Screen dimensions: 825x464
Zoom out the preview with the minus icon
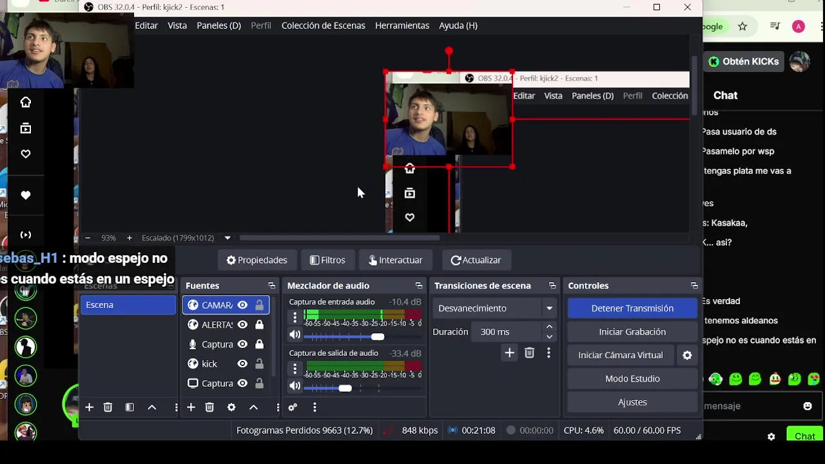[x=88, y=238]
